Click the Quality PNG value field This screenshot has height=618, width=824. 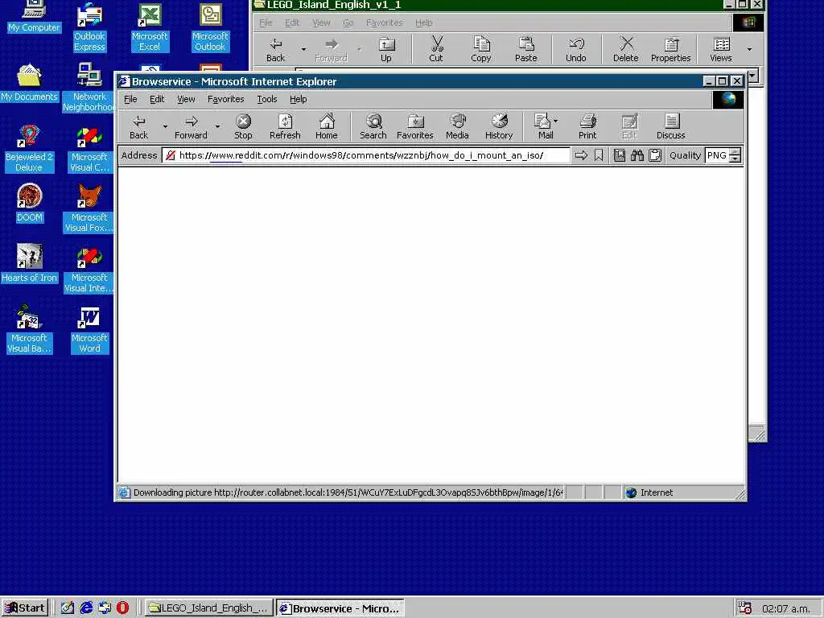click(x=717, y=155)
